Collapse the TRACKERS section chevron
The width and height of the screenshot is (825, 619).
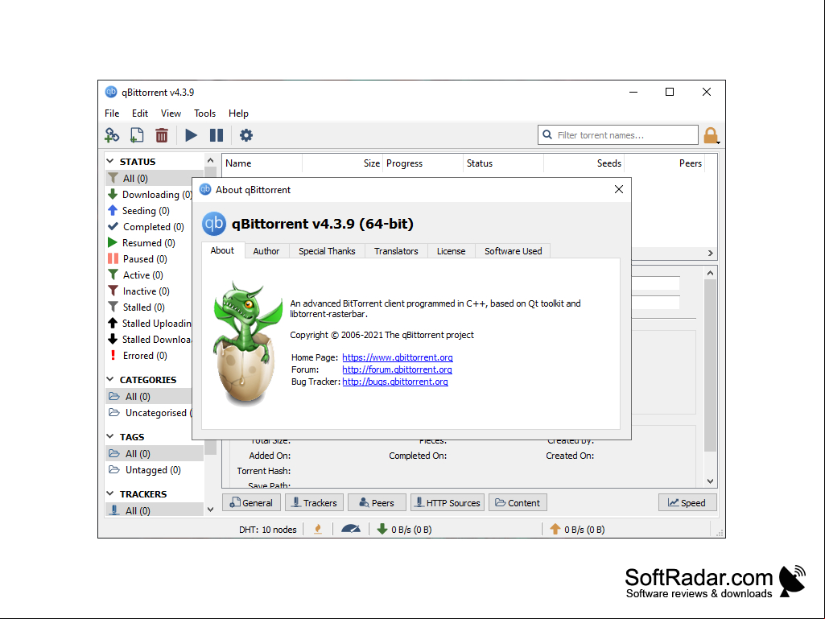(x=110, y=493)
